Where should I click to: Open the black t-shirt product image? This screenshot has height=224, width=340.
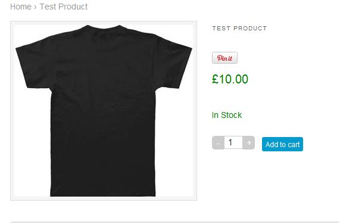click(x=104, y=111)
